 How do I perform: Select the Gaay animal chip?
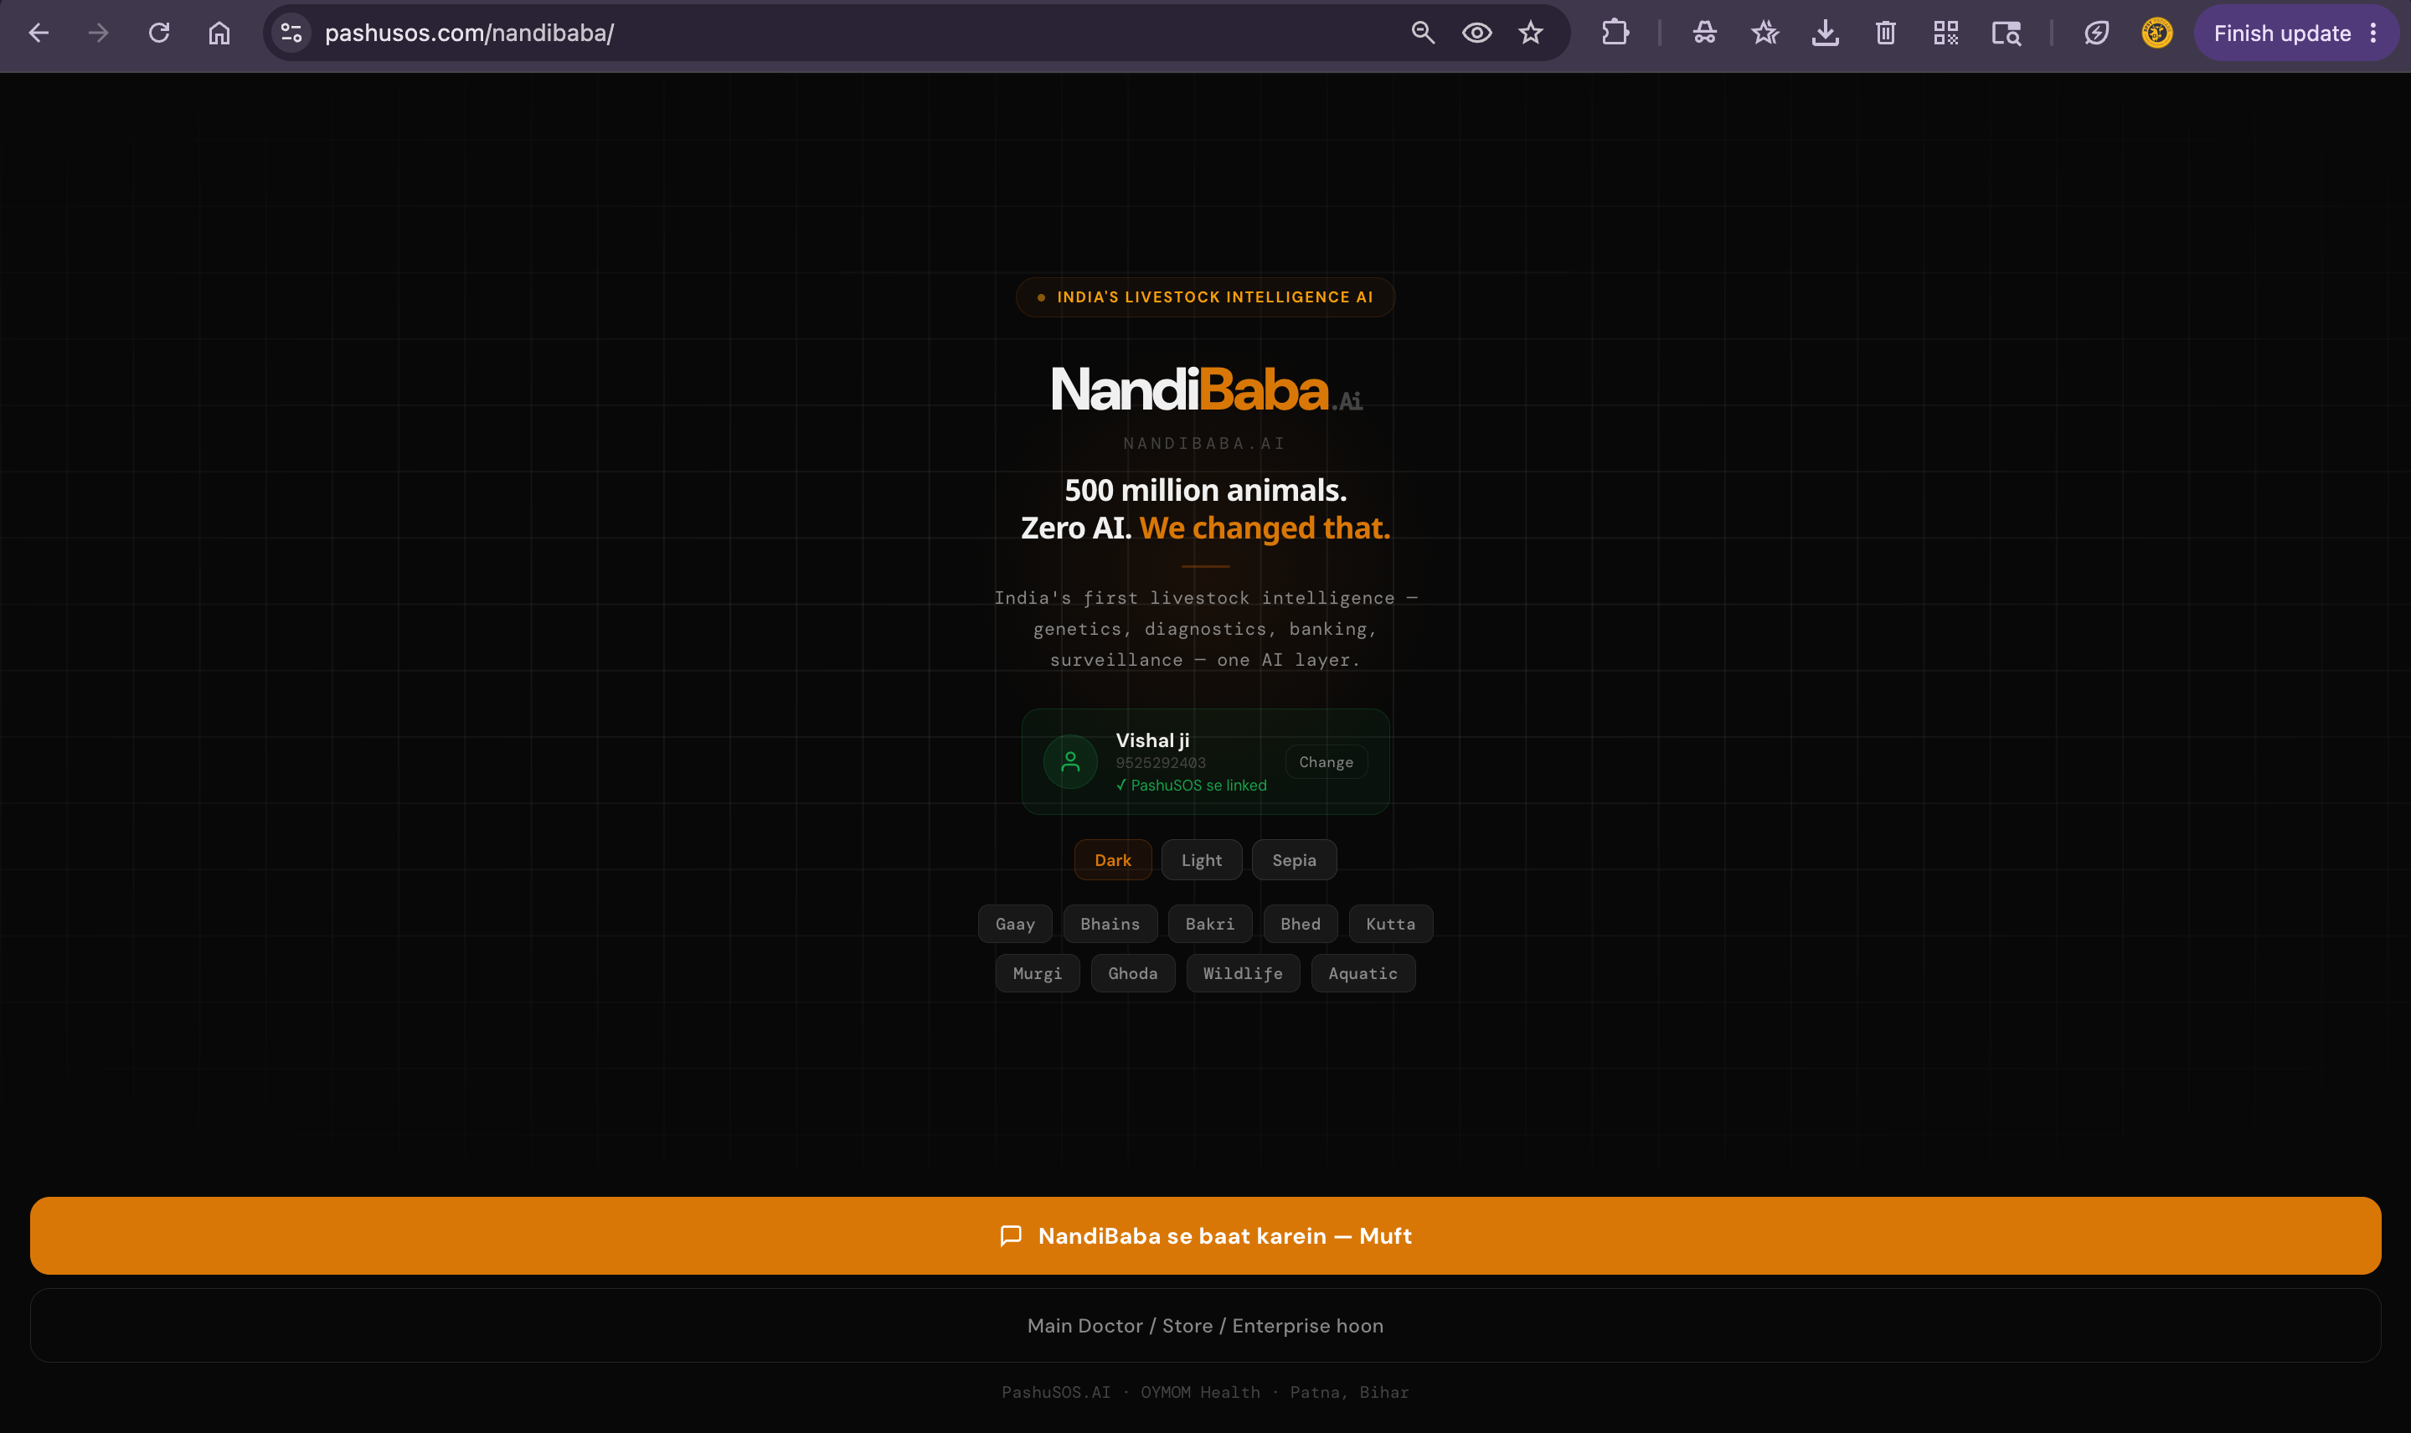(x=1015, y=924)
